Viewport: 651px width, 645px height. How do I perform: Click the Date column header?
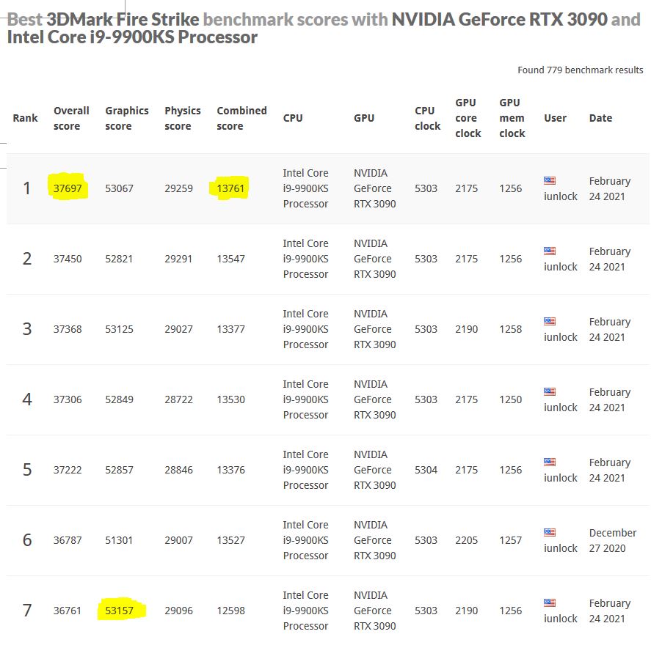click(x=600, y=118)
